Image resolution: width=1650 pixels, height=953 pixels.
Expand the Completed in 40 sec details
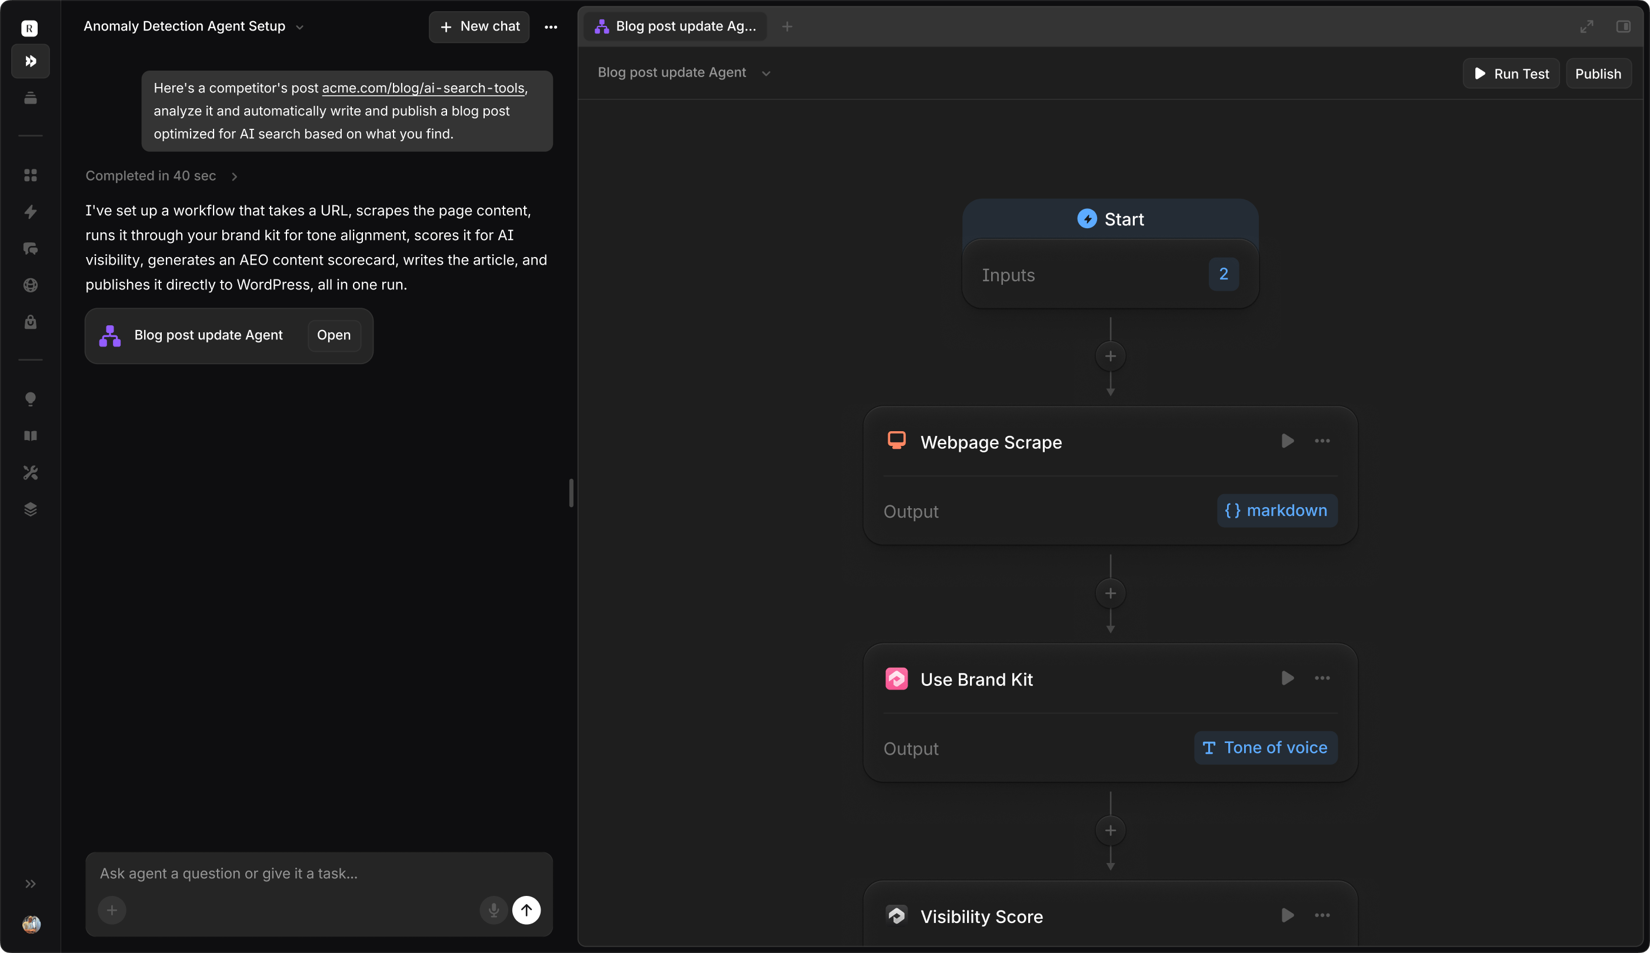click(234, 176)
